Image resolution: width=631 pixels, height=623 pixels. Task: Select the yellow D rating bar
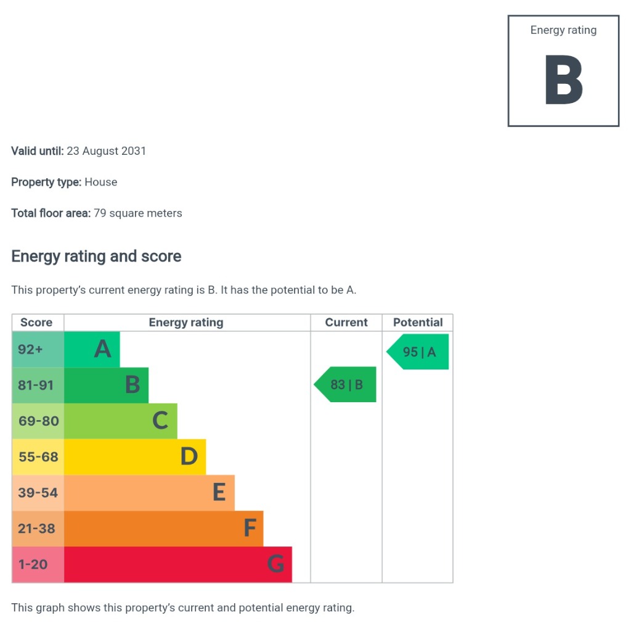click(x=135, y=456)
